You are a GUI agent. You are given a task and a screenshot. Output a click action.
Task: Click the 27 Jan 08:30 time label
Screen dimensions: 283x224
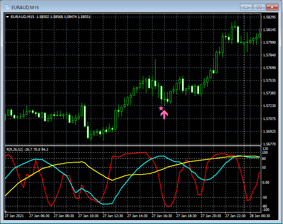(64, 216)
